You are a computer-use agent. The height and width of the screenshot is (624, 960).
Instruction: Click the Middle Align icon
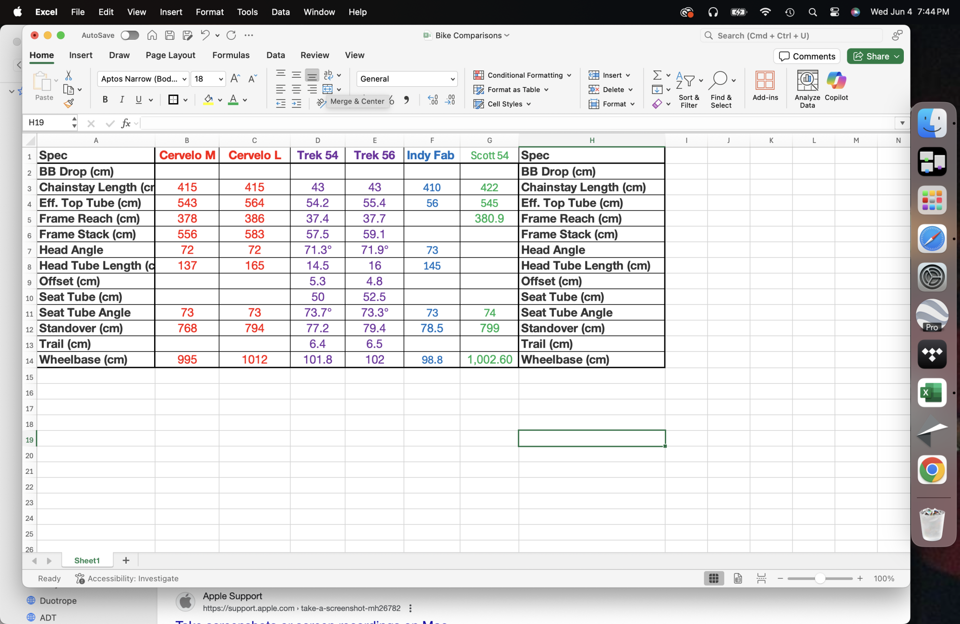pyautogui.click(x=296, y=74)
